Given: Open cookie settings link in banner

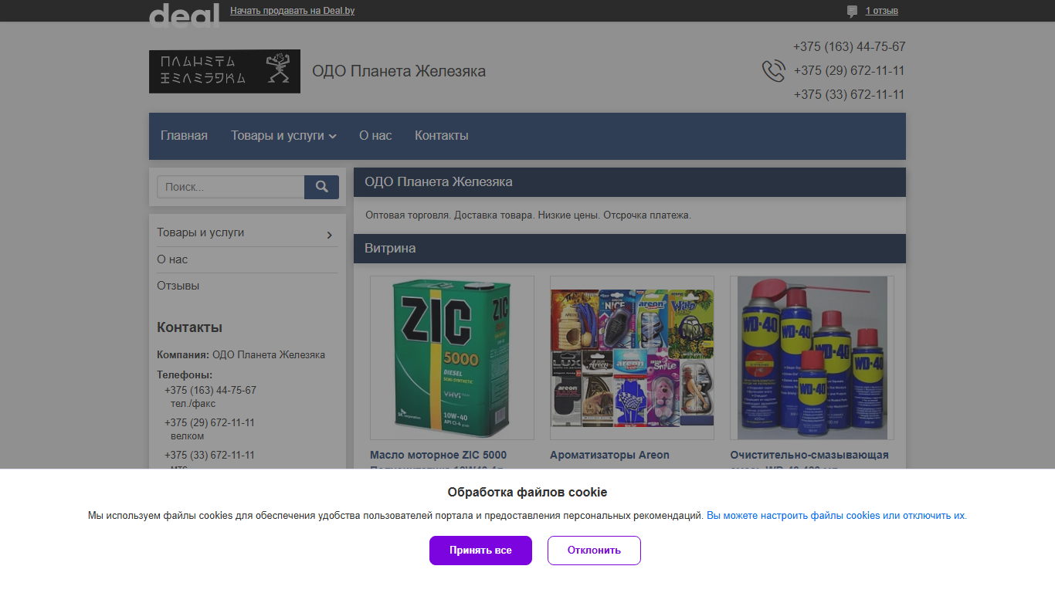Looking at the screenshot, I should (836, 516).
